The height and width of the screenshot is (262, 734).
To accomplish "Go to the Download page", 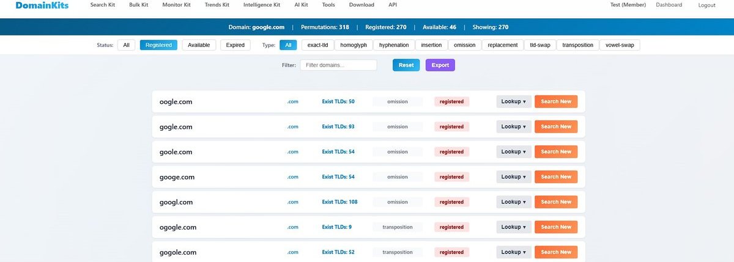I will pyautogui.click(x=361, y=5).
